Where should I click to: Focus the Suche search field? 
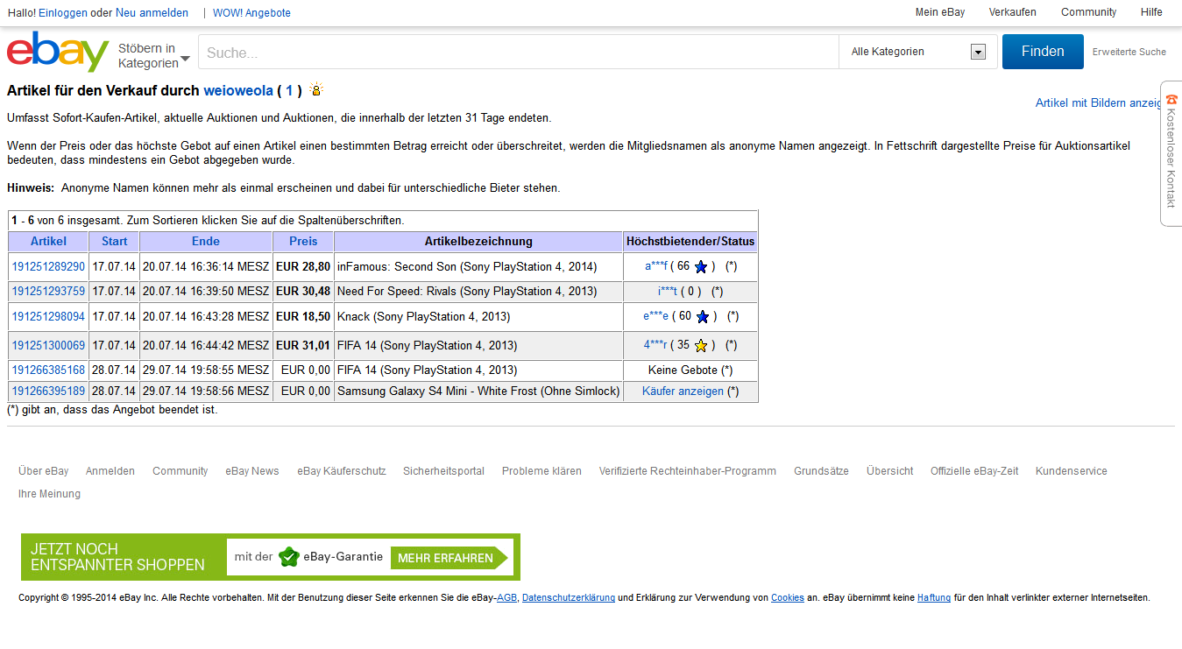click(518, 52)
